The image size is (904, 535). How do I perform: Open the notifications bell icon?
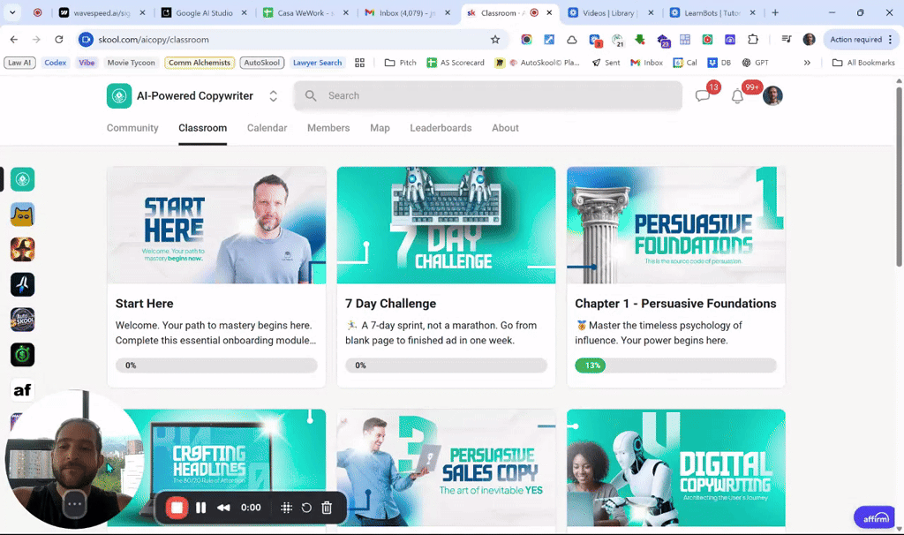pyautogui.click(x=737, y=96)
